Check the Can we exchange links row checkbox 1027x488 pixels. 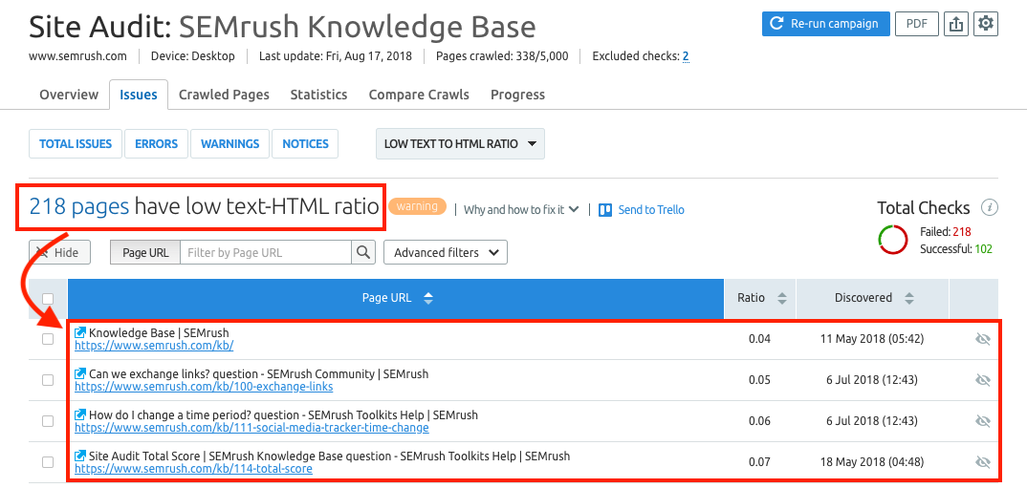pos(48,380)
